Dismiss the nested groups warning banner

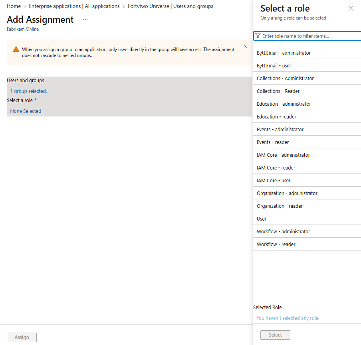click(245, 46)
